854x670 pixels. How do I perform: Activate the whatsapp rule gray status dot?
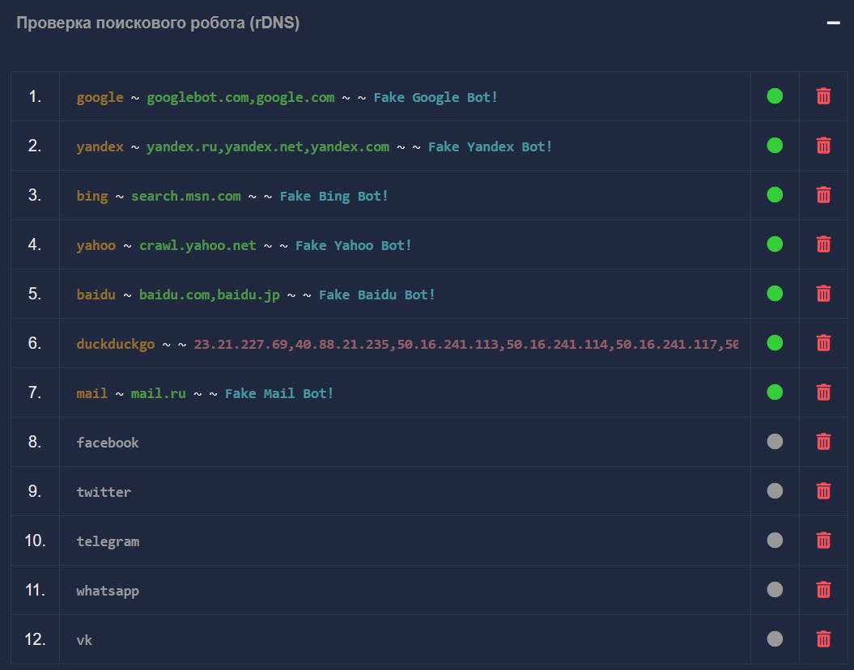pos(775,590)
